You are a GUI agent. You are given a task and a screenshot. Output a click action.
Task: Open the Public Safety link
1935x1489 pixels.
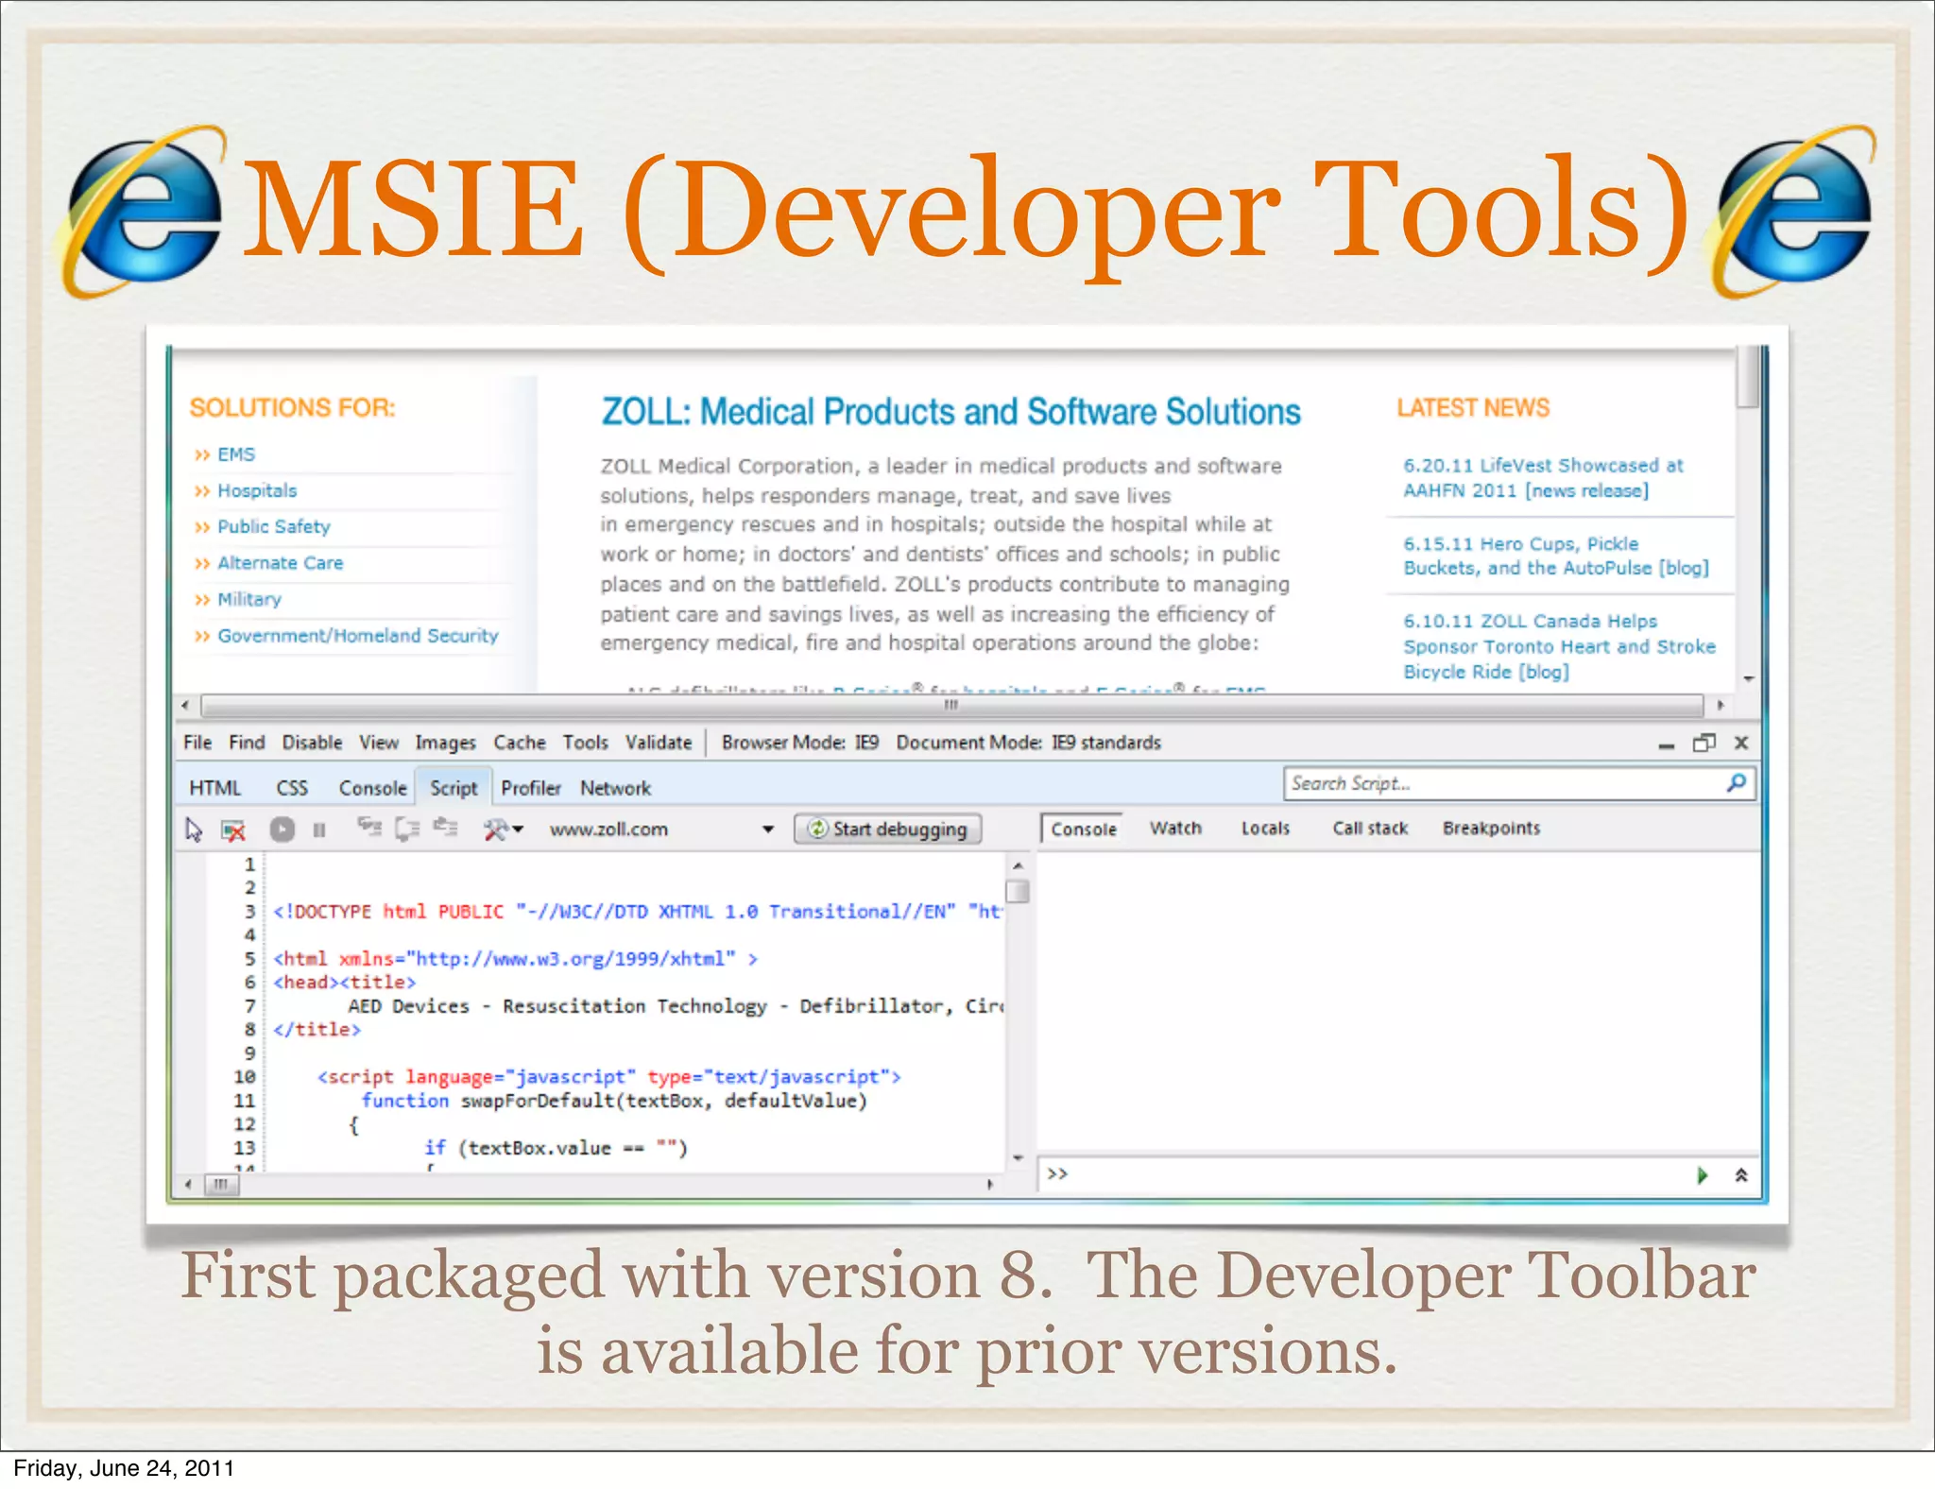tap(274, 526)
